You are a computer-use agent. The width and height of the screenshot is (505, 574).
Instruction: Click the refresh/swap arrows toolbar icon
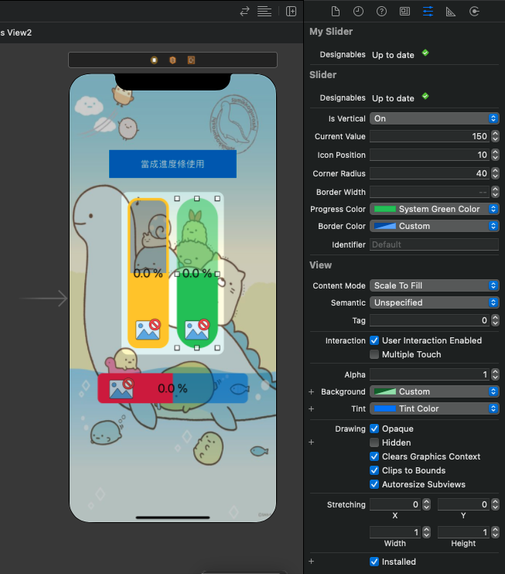coord(244,12)
